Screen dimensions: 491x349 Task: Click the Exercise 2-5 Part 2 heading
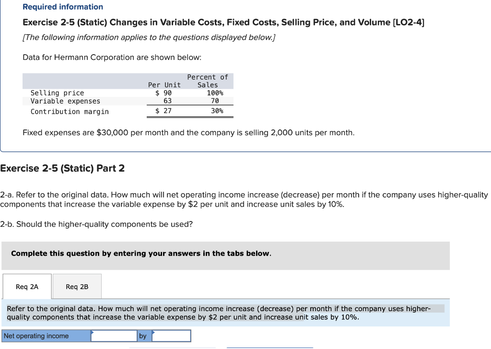coord(63,168)
